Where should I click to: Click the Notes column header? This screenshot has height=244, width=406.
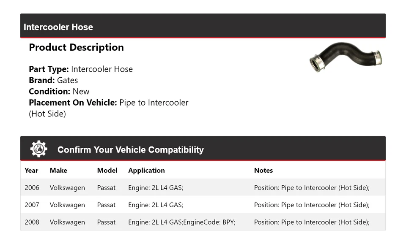[263, 171]
